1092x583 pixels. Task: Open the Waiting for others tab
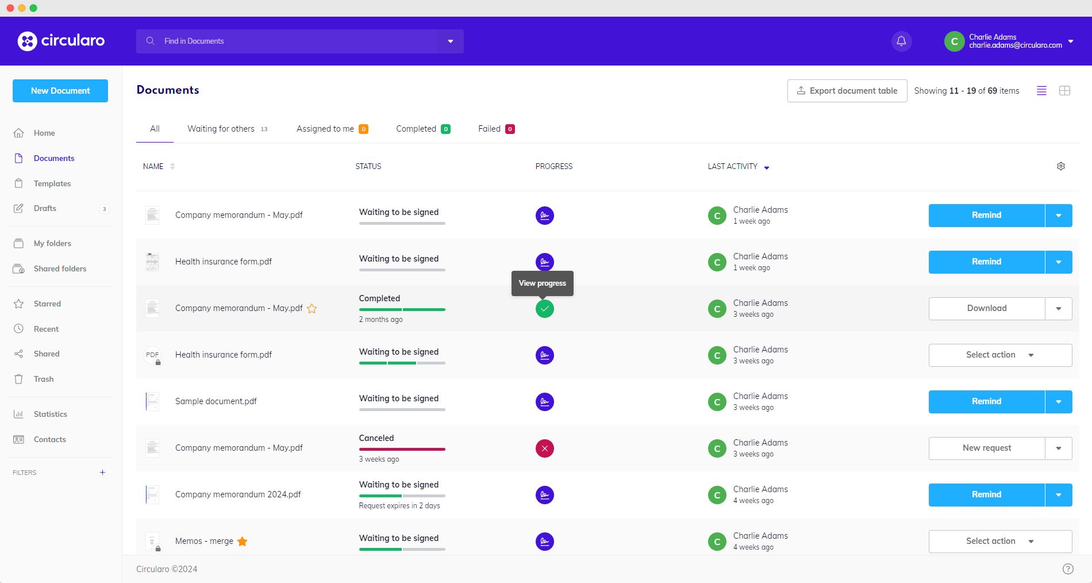(x=221, y=129)
